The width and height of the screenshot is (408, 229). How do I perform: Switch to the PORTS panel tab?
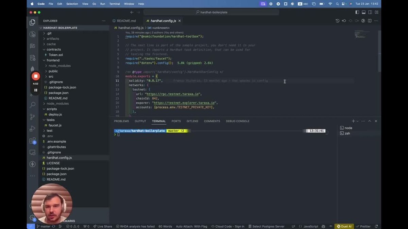coord(176,121)
